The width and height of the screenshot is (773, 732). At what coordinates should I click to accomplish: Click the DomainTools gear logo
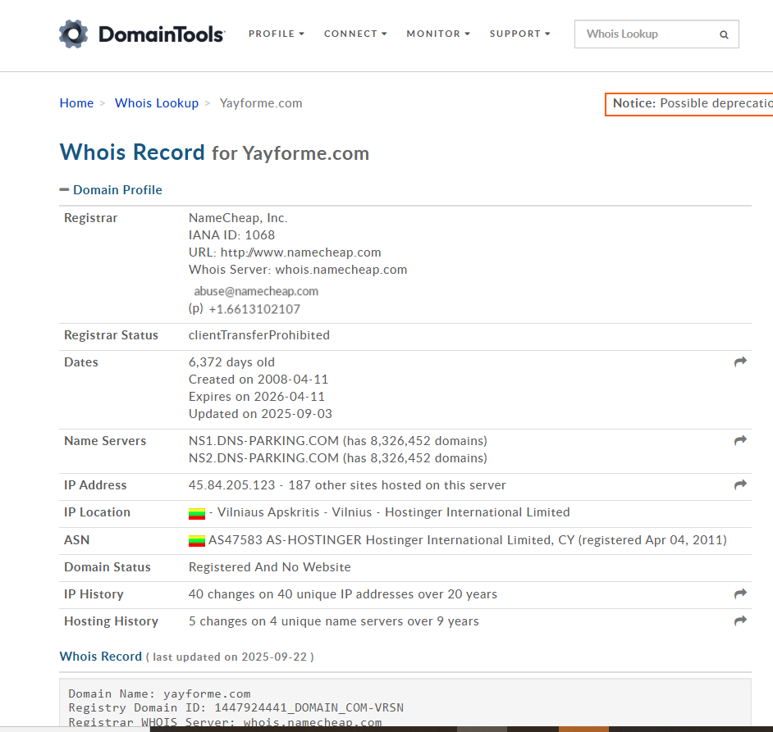click(74, 34)
